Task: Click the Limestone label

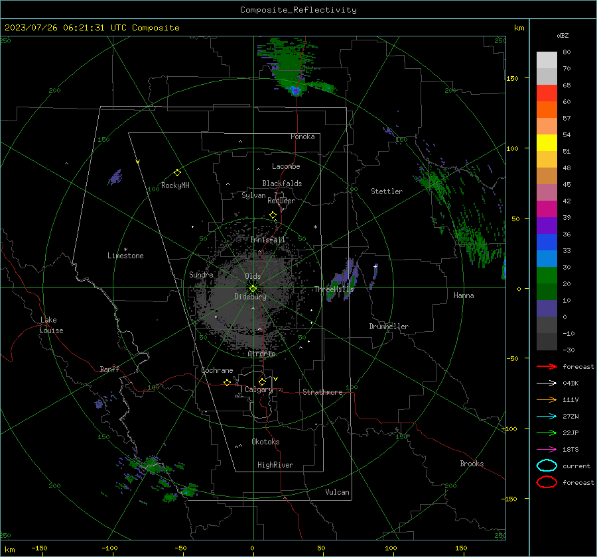Action: (125, 256)
